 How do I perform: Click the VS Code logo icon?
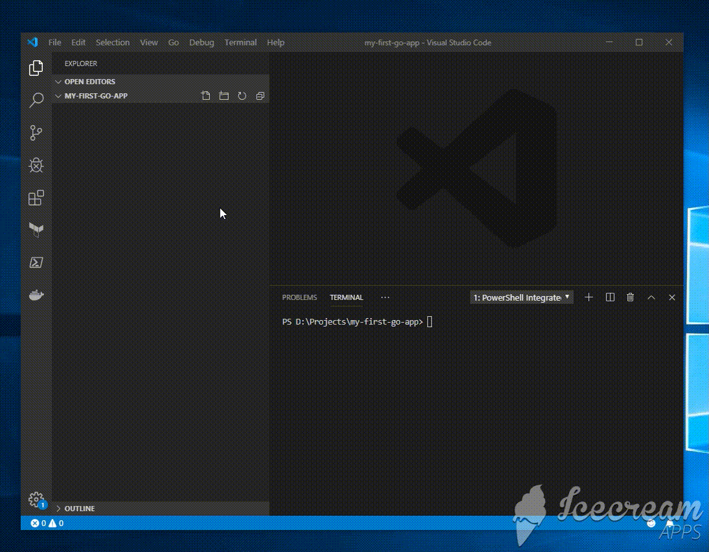pyautogui.click(x=33, y=43)
